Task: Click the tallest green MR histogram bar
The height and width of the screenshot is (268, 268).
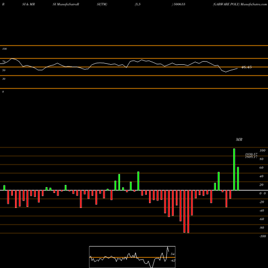Action: click(234, 169)
